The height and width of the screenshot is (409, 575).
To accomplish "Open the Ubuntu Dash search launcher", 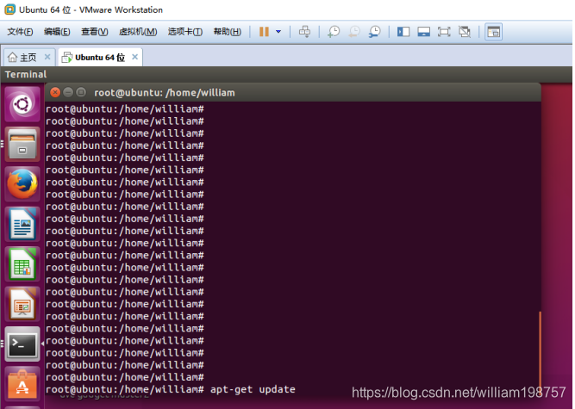I will [x=22, y=104].
